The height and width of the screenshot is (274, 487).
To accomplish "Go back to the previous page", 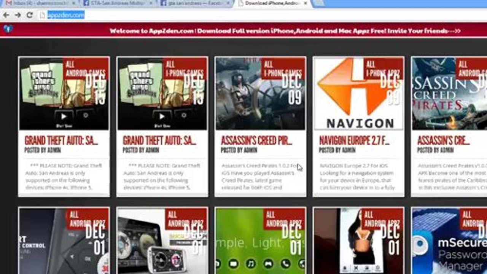I will (x=6, y=15).
